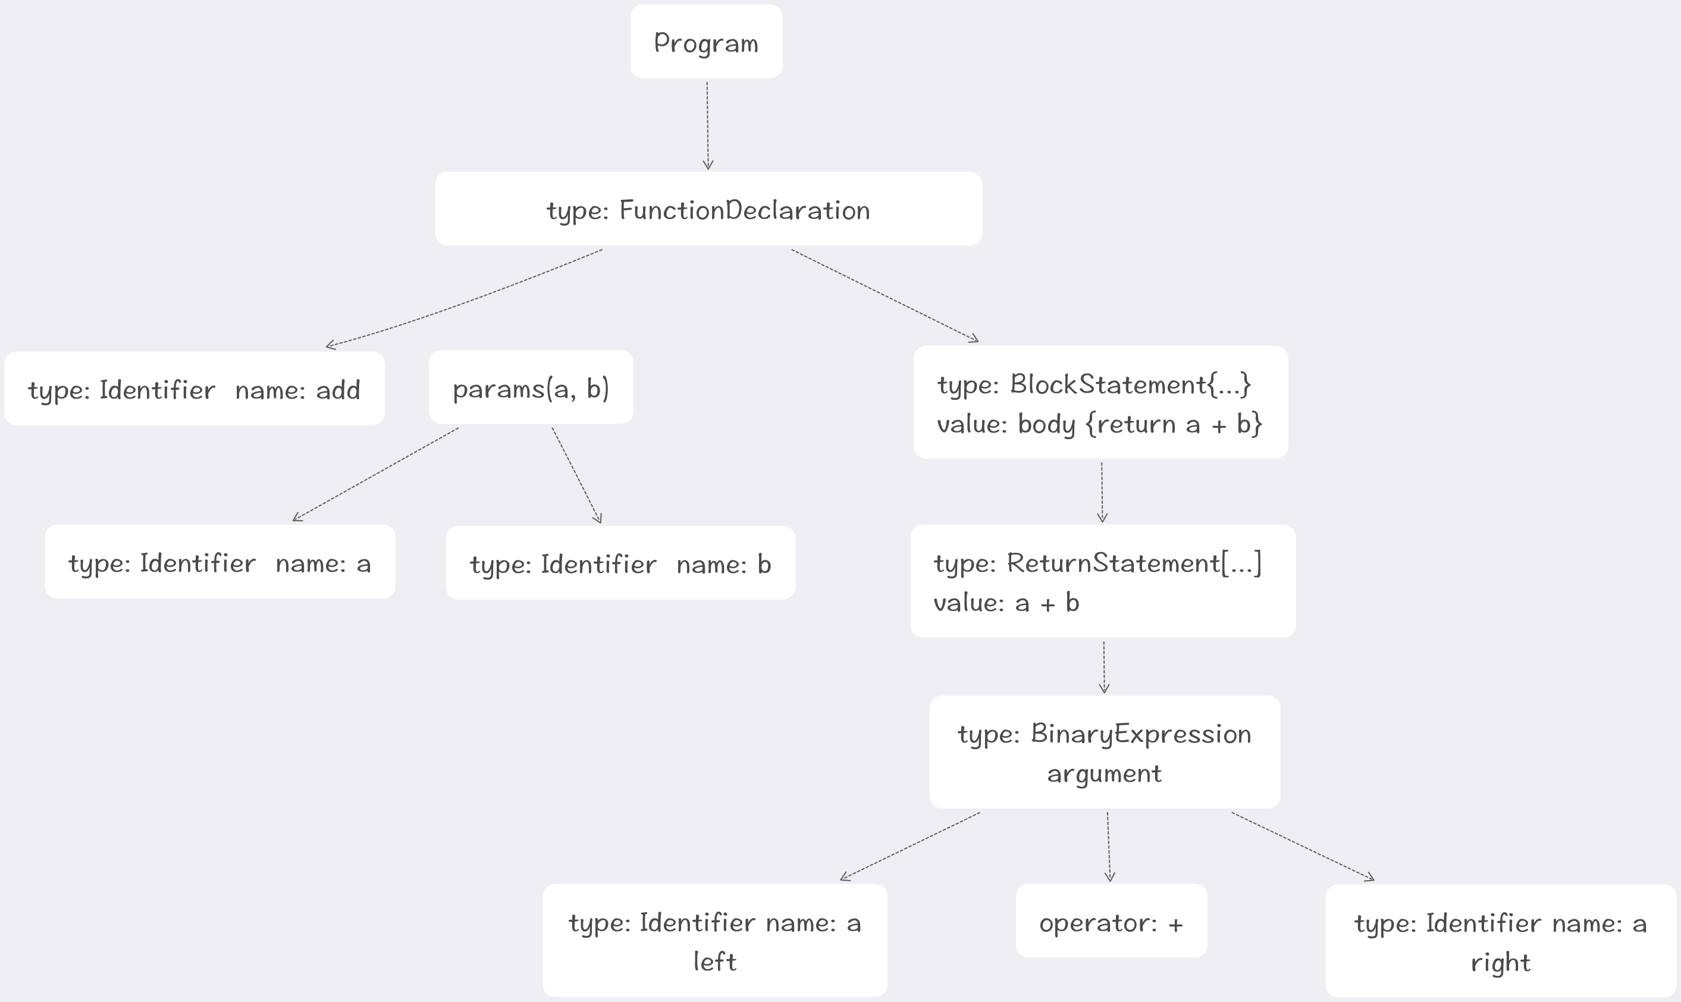Click the BinaryExpression argument node
This screenshot has height=1002, width=1681.
[1104, 752]
